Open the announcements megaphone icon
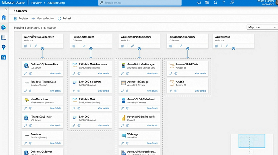Viewport: 278px width, 155px height. 199,2
